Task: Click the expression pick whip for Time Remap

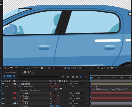Action: tap(58, 89)
